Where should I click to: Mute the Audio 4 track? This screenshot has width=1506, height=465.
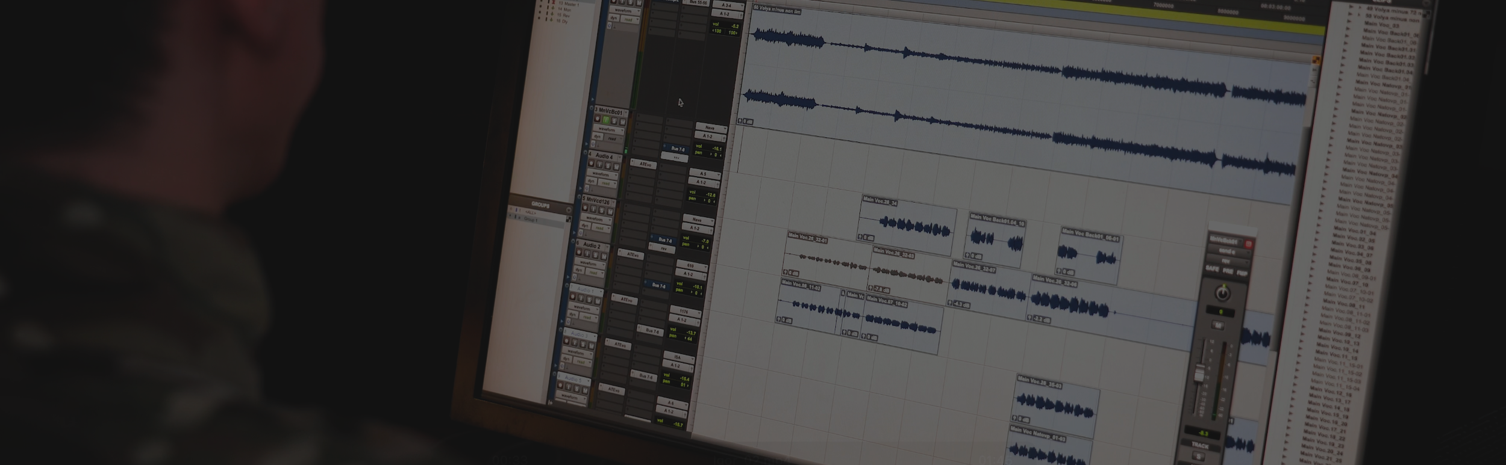(616, 167)
